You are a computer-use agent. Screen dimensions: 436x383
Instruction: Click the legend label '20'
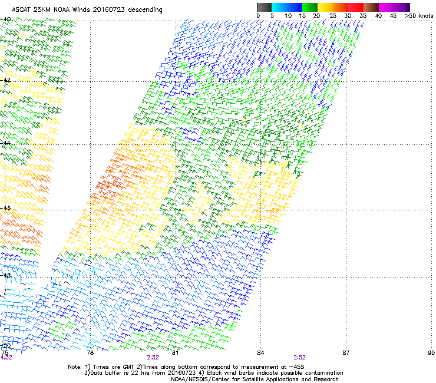316,16
